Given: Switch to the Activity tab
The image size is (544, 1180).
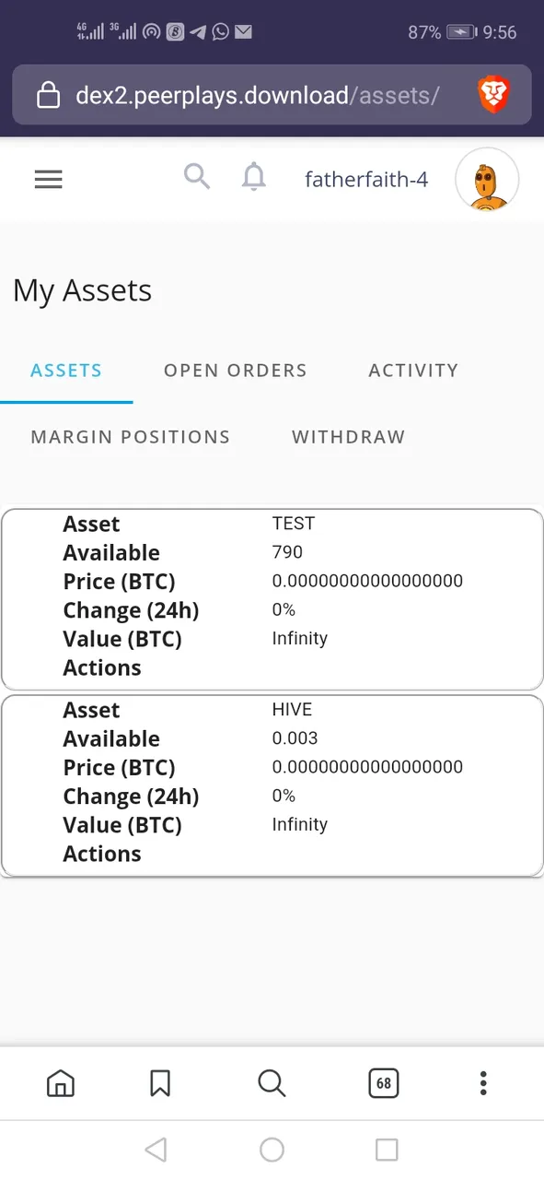Looking at the screenshot, I should [x=413, y=371].
